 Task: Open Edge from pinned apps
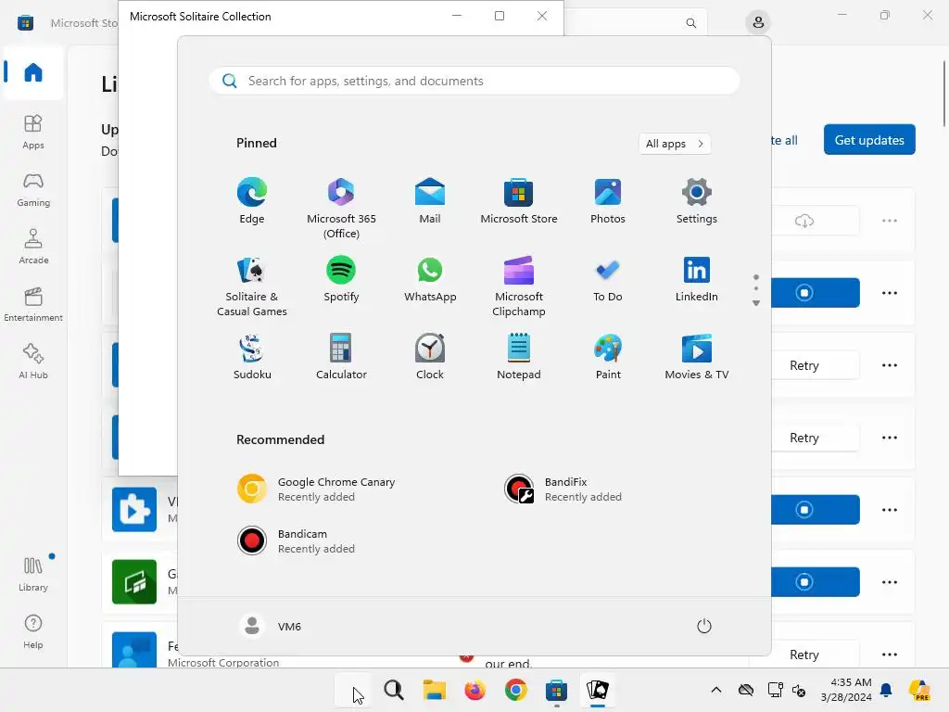coord(252,201)
